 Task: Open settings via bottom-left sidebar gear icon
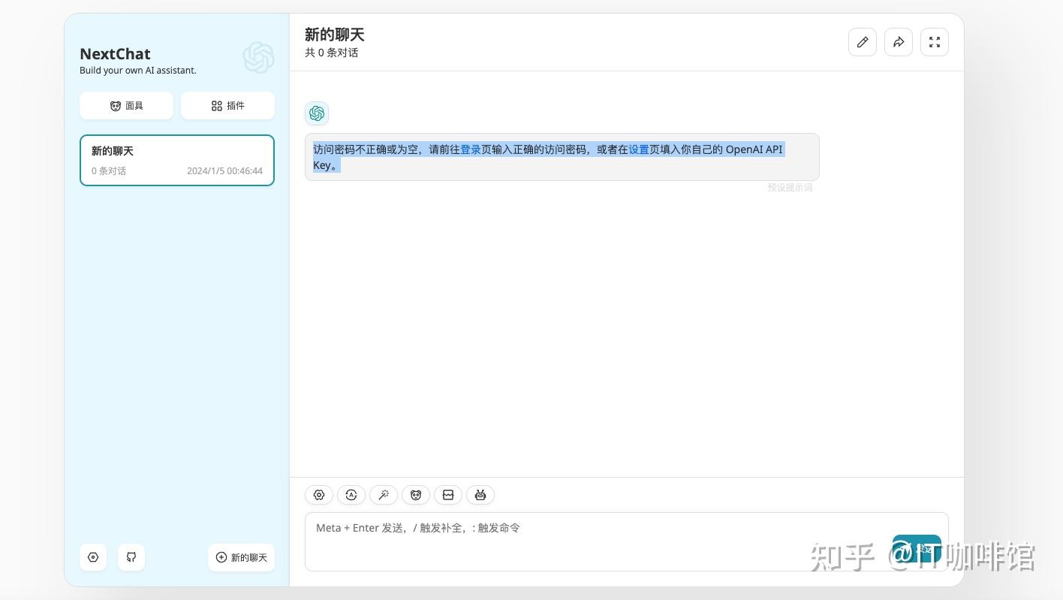click(x=93, y=557)
